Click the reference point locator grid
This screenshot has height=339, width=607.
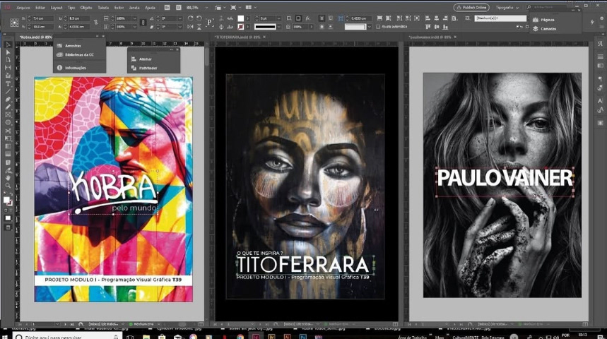pos(14,23)
